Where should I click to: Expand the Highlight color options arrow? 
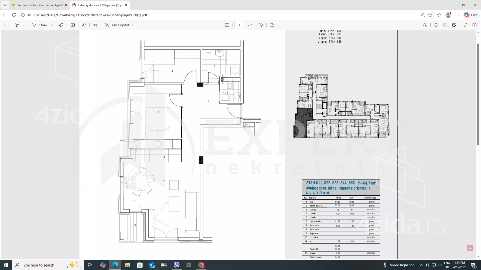24,25
